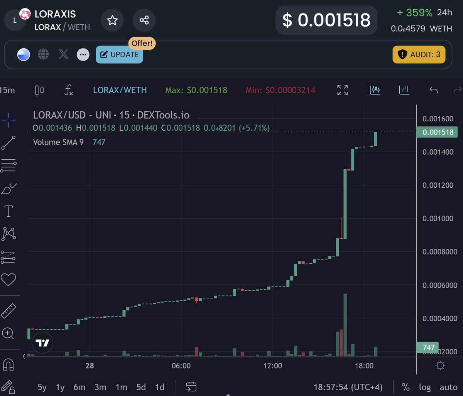Click the $ 0.001518 price box

326,20
